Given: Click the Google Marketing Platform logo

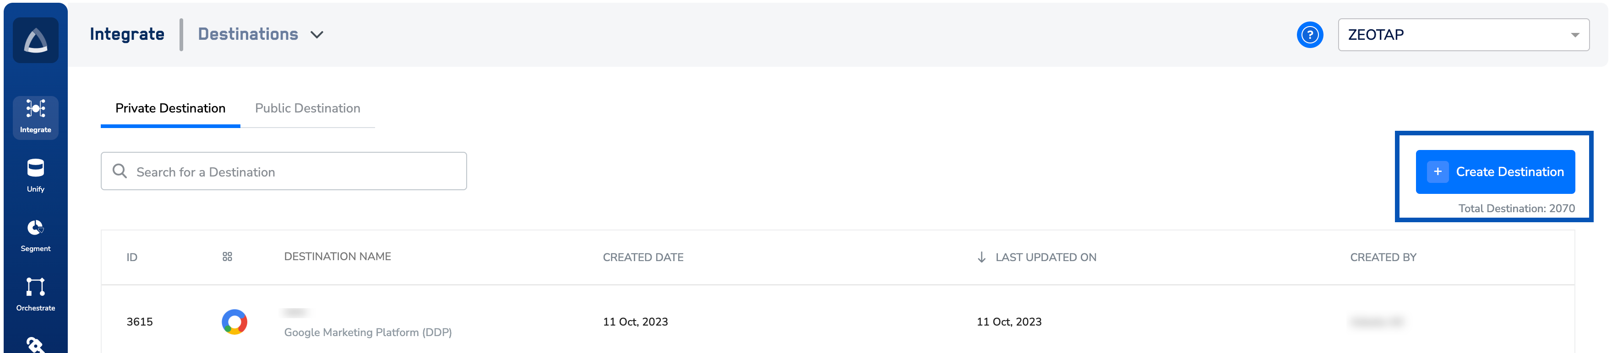Looking at the screenshot, I should (234, 322).
